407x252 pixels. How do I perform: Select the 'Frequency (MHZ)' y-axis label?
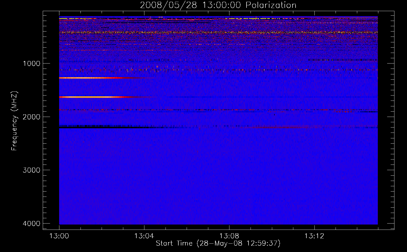tap(14, 121)
